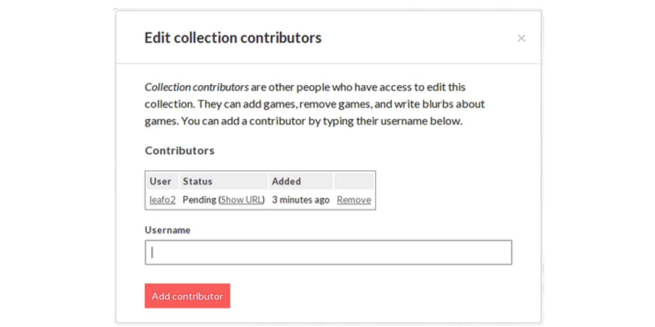
Task: Select the User column header
Action: click(161, 181)
